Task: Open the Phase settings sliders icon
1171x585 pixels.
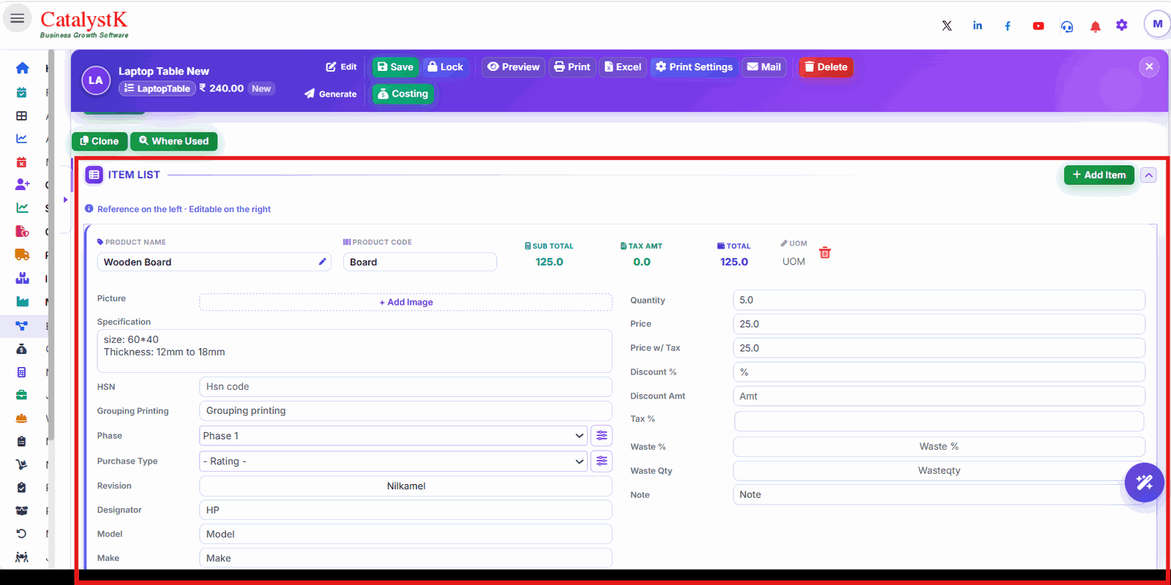Action: pos(602,436)
